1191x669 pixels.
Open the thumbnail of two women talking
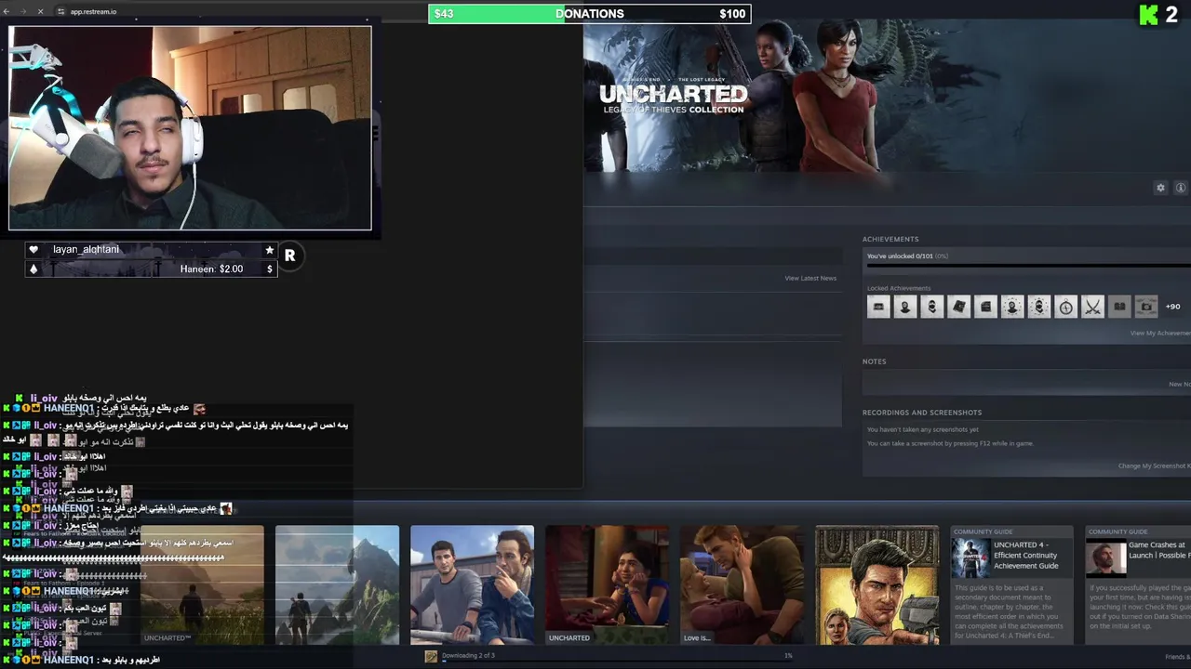tap(608, 585)
